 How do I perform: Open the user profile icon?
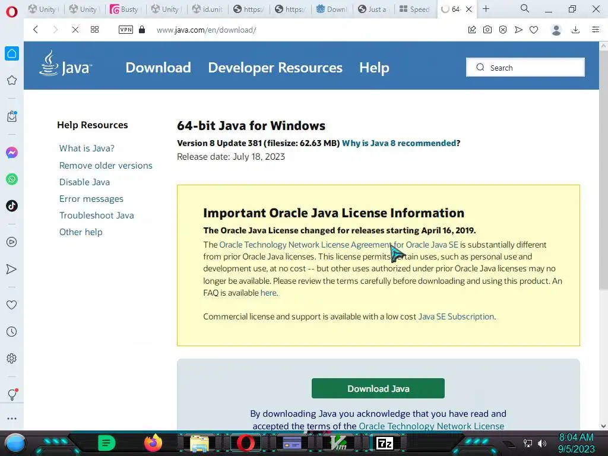click(x=556, y=30)
